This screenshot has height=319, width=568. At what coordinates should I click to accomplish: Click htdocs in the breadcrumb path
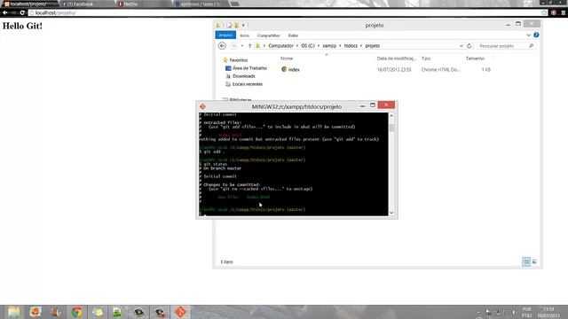coord(351,46)
